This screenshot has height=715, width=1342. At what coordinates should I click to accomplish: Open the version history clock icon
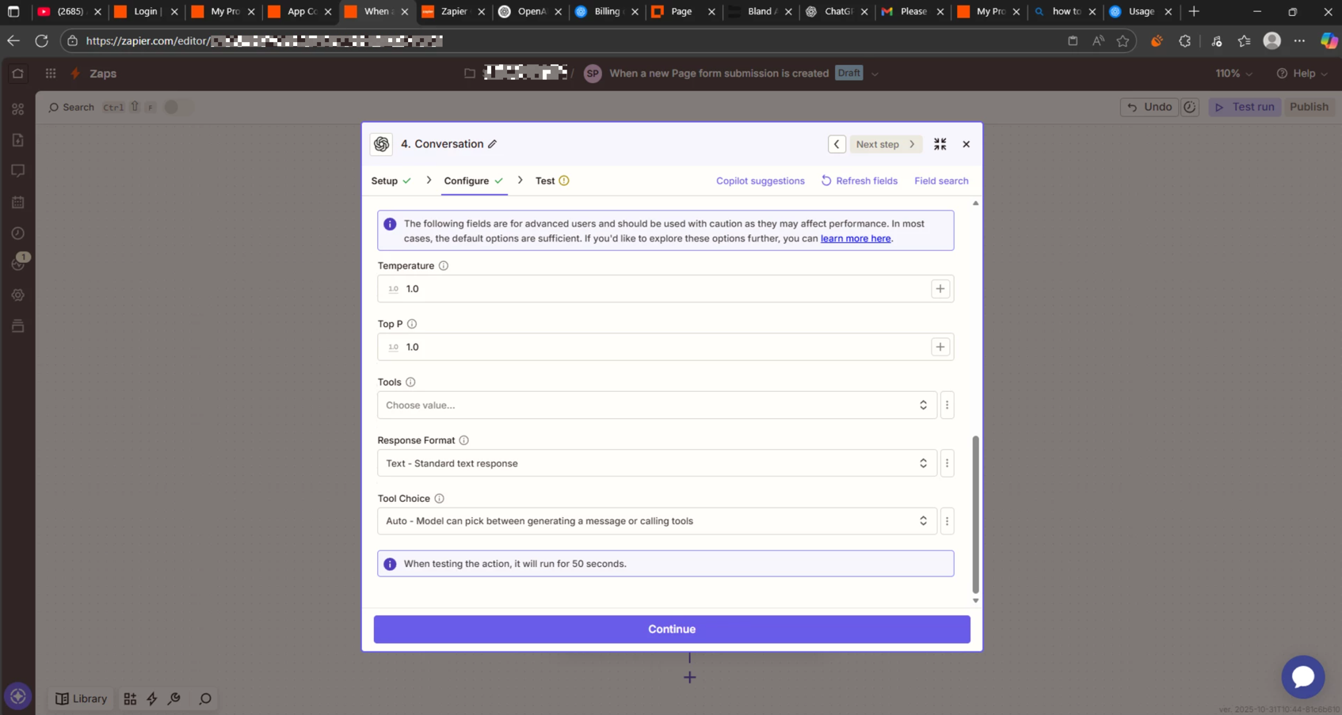pyautogui.click(x=1189, y=107)
